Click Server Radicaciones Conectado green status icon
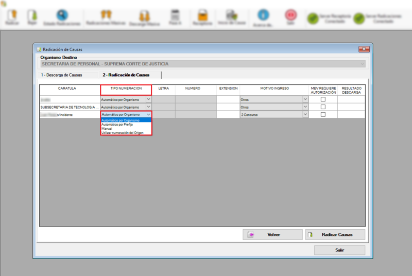Image resolution: width=412 pixels, height=276 pixels. pos(359,19)
